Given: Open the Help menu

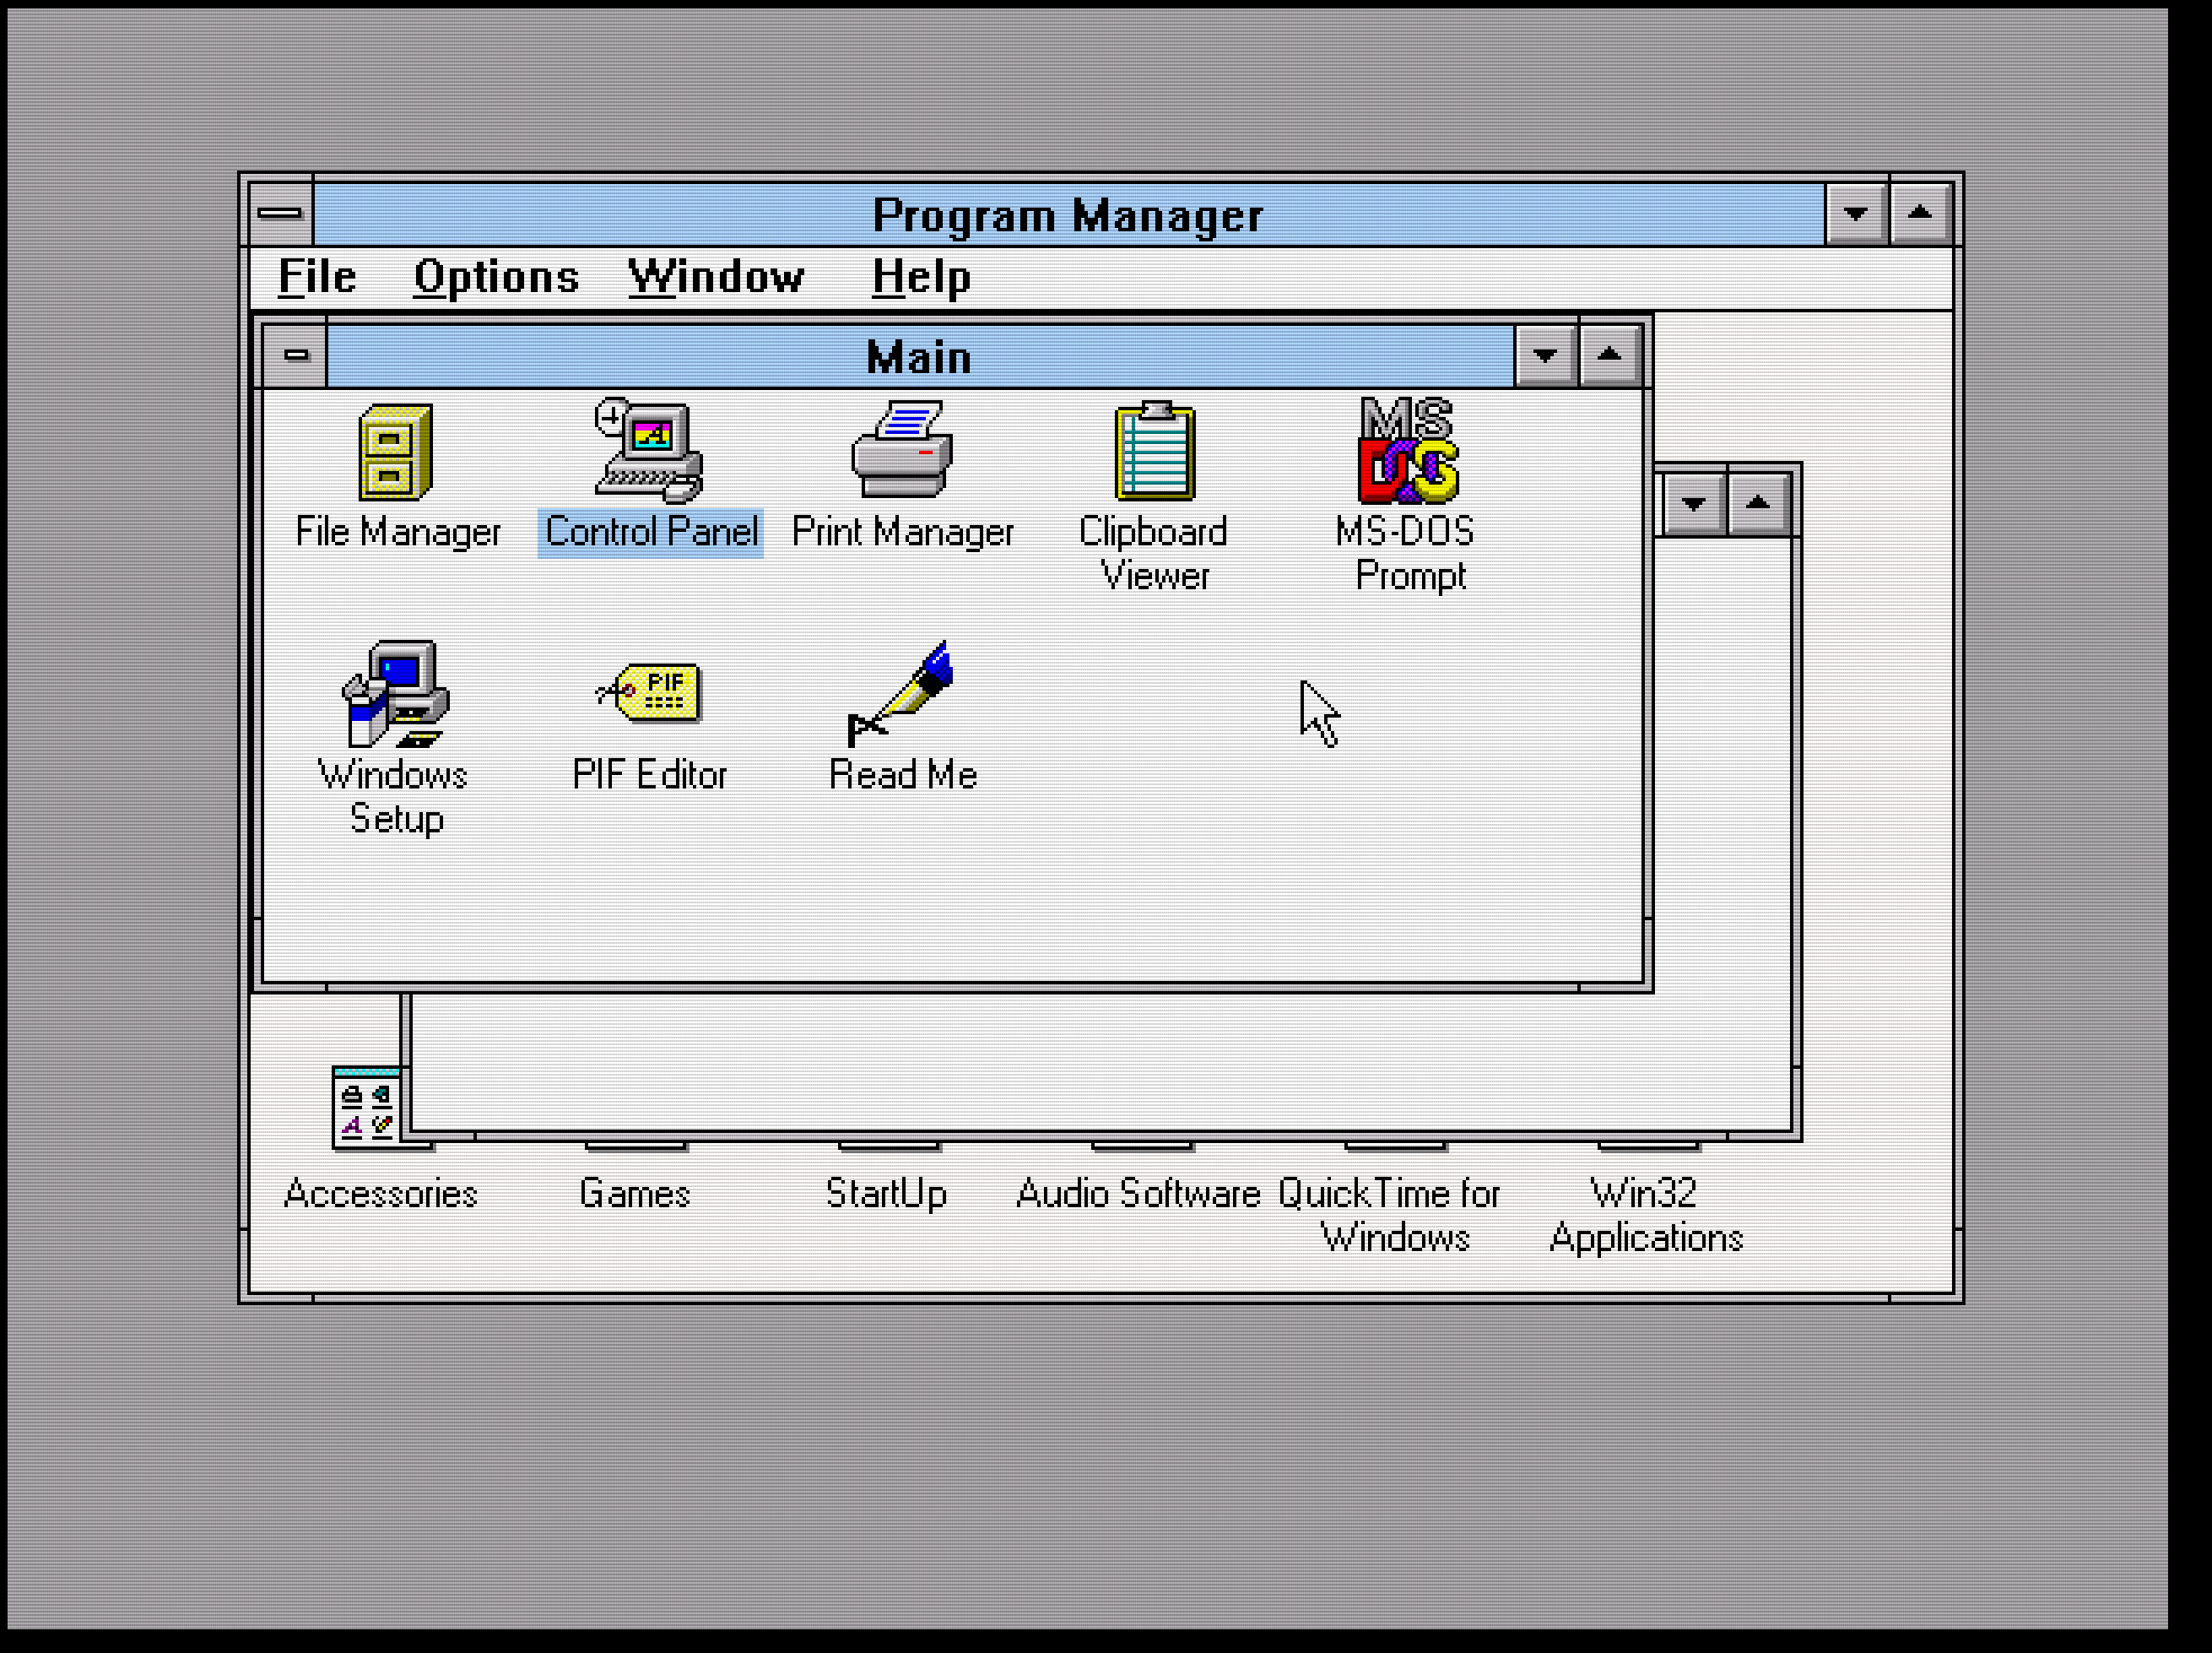Looking at the screenshot, I should tap(919, 277).
